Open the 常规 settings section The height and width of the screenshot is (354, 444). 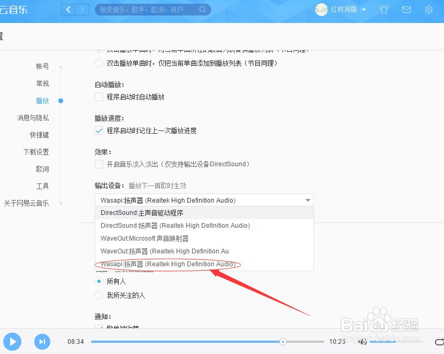click(42, 83)
